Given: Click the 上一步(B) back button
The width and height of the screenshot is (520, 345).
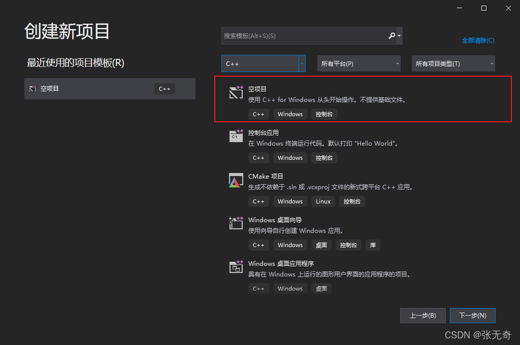Looking at the screenshot, I should (x=423, y=316).
